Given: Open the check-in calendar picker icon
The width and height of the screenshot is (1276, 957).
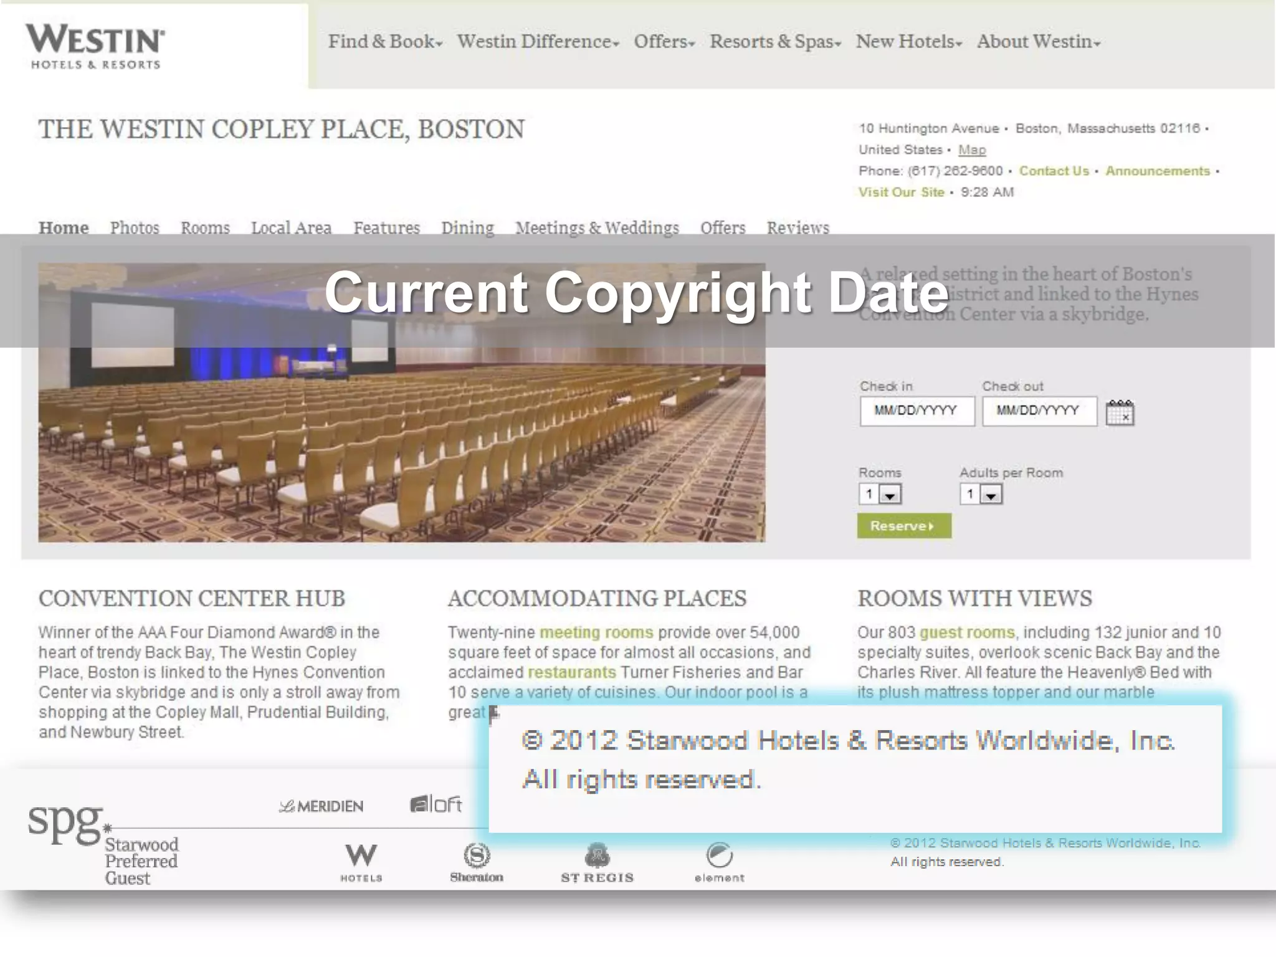Looking at the screenshot, I should (1120, 412).
